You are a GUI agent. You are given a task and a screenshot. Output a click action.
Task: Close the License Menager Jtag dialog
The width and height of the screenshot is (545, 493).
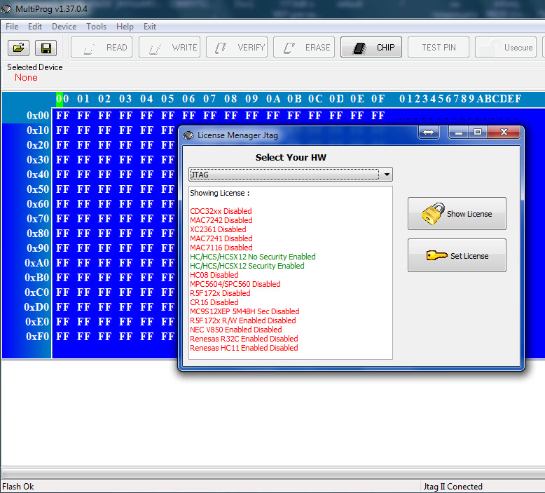(504, 133)
